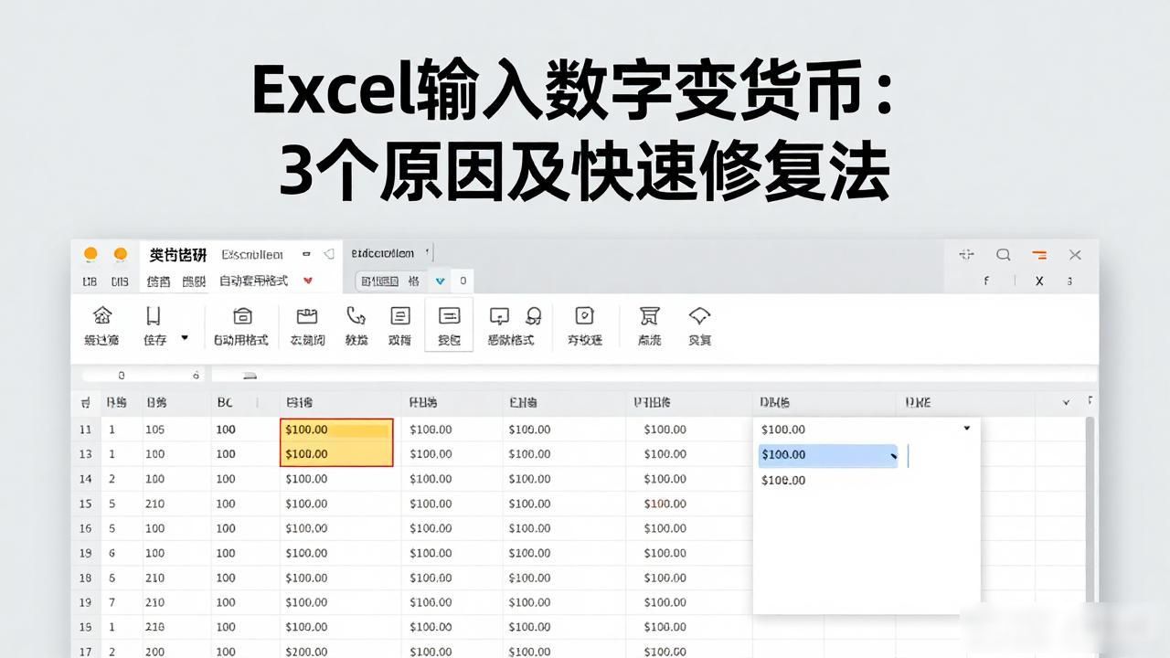Click the market stall toolbar icon
This screenshot has height=658, width=1170.
click(x=650, y=316)
